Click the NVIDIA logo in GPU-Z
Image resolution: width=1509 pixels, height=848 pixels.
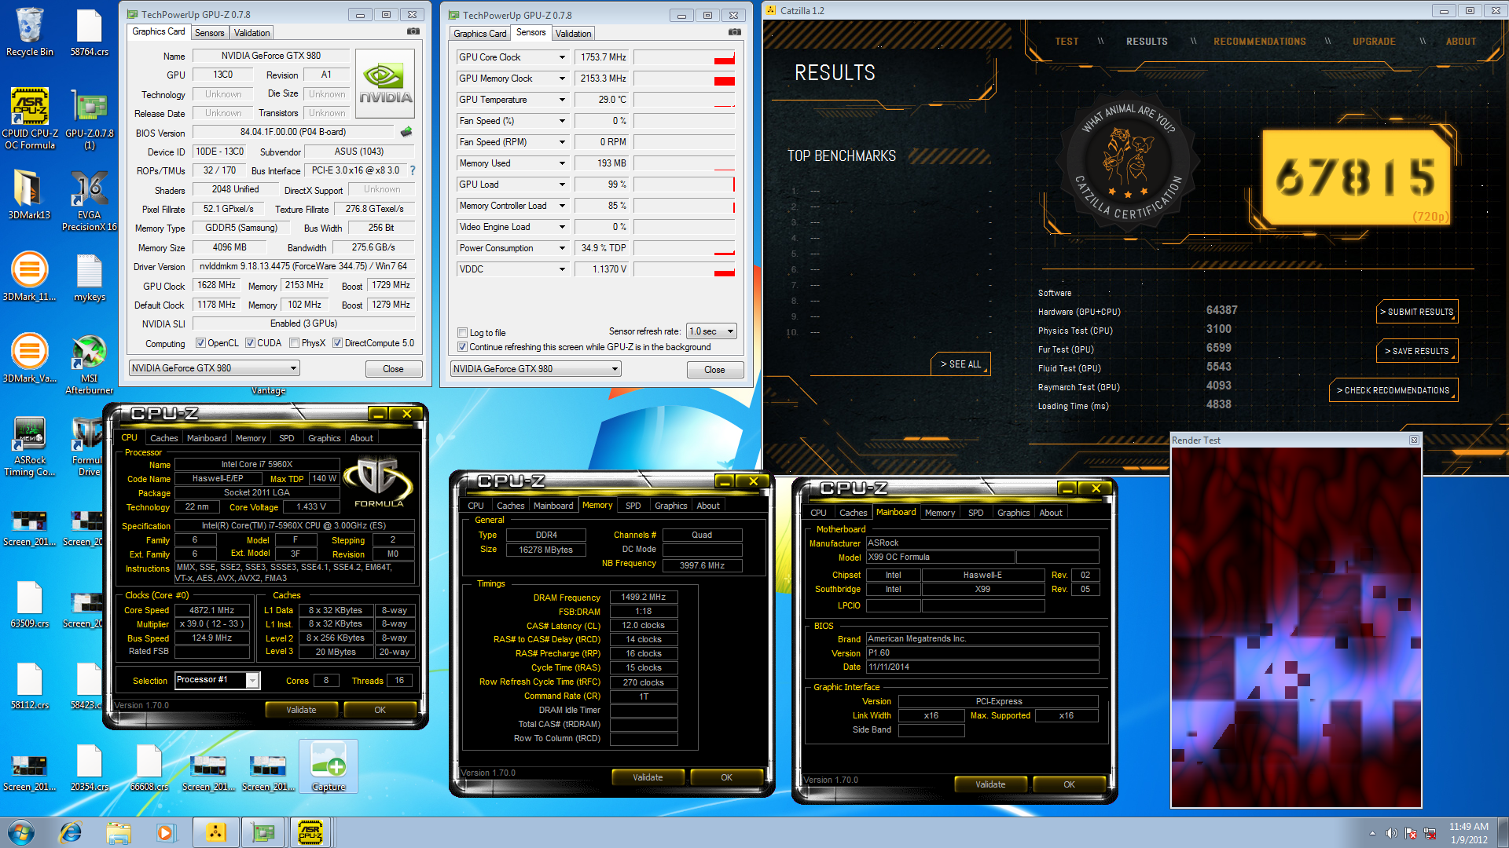[x=385, y=83]
